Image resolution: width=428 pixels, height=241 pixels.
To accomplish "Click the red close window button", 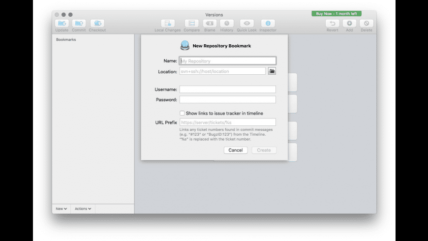I will tap(57, 15).
